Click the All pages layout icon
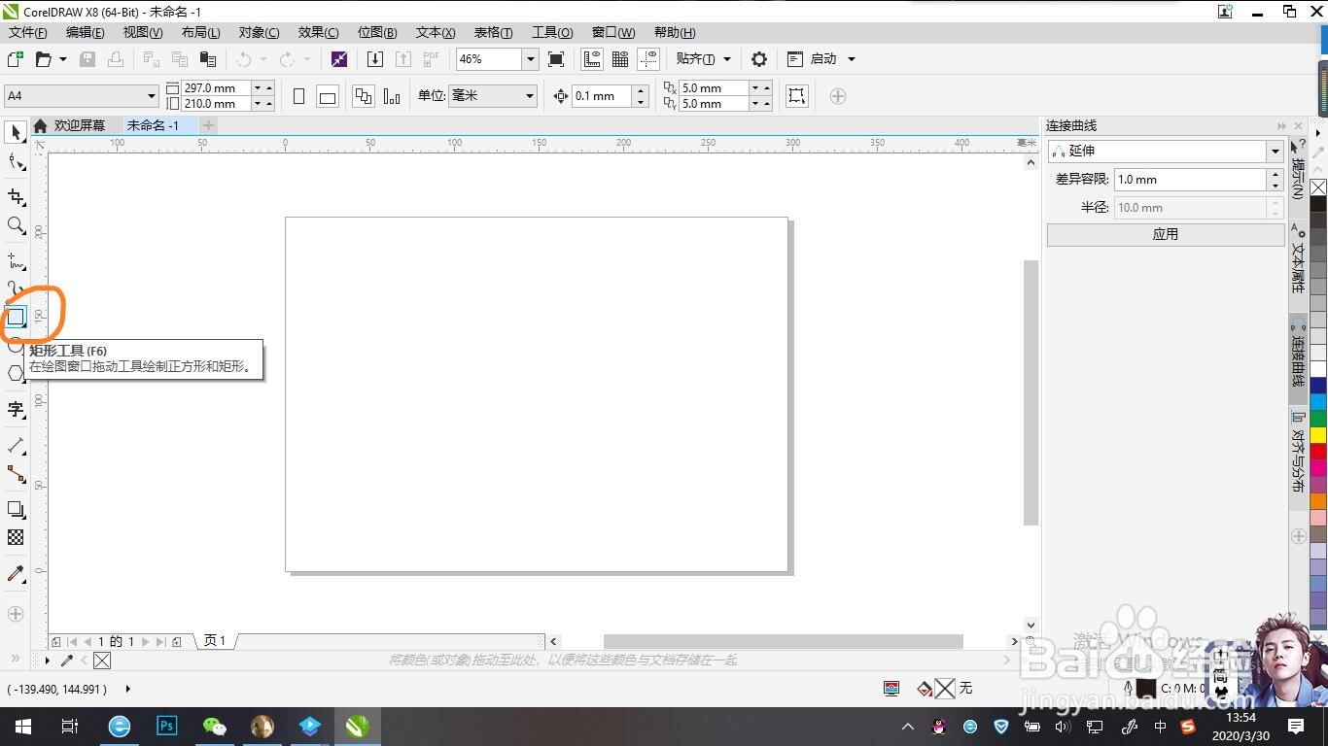1328x746 pixels. click(x=364, y=96)
